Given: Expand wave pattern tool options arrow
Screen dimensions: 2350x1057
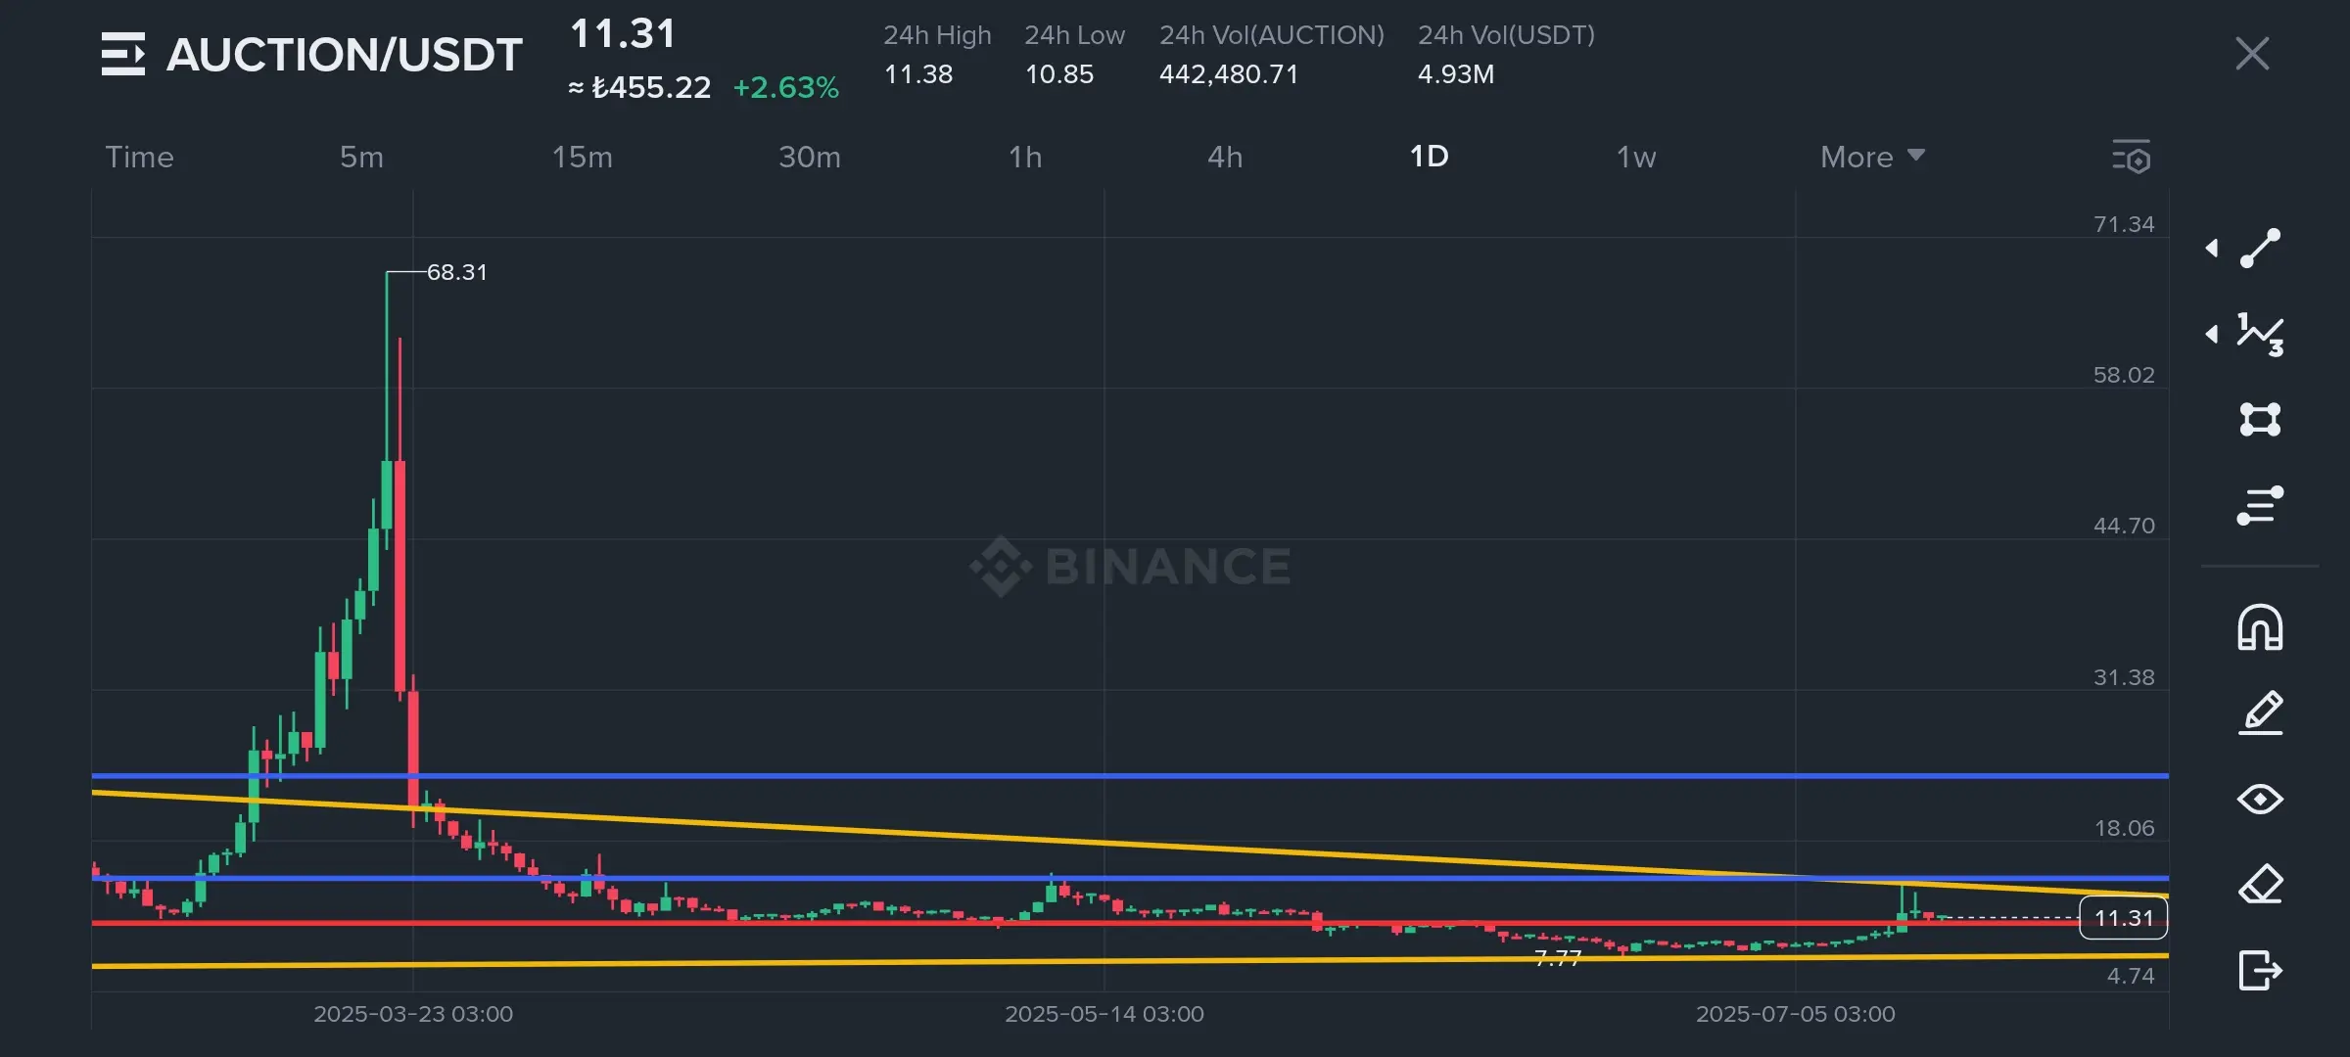Looking at the screenshot, I should coord(2212,335).
